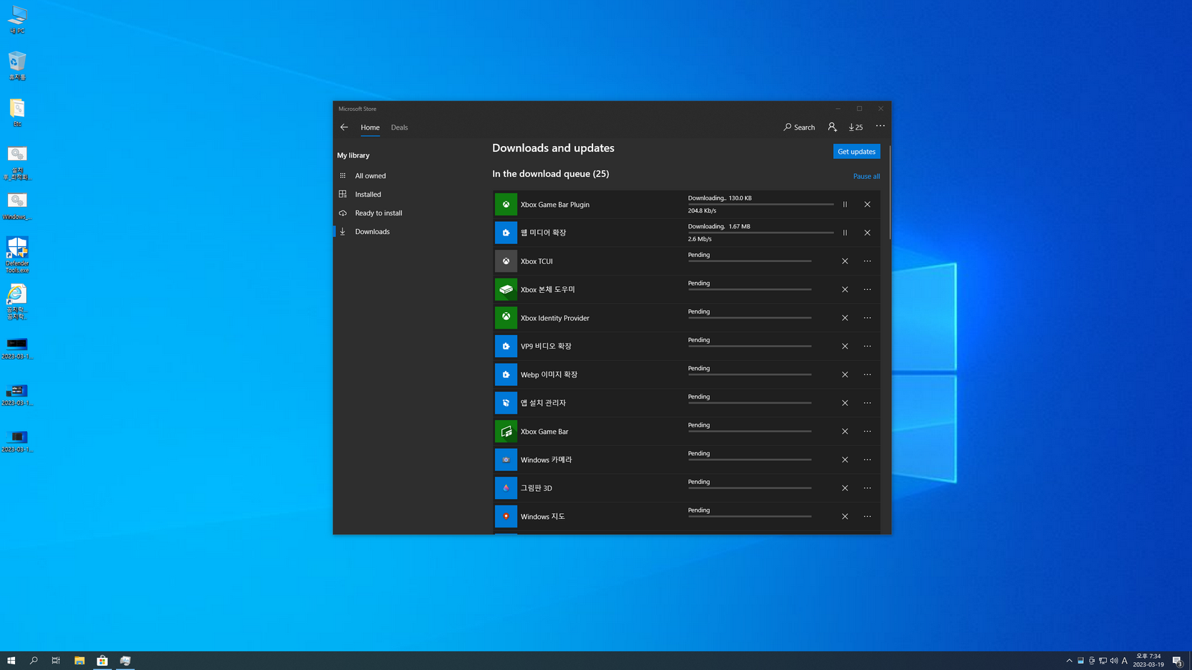Cancel the pending Xbox Identity Provider download

[x=845, y=318]
